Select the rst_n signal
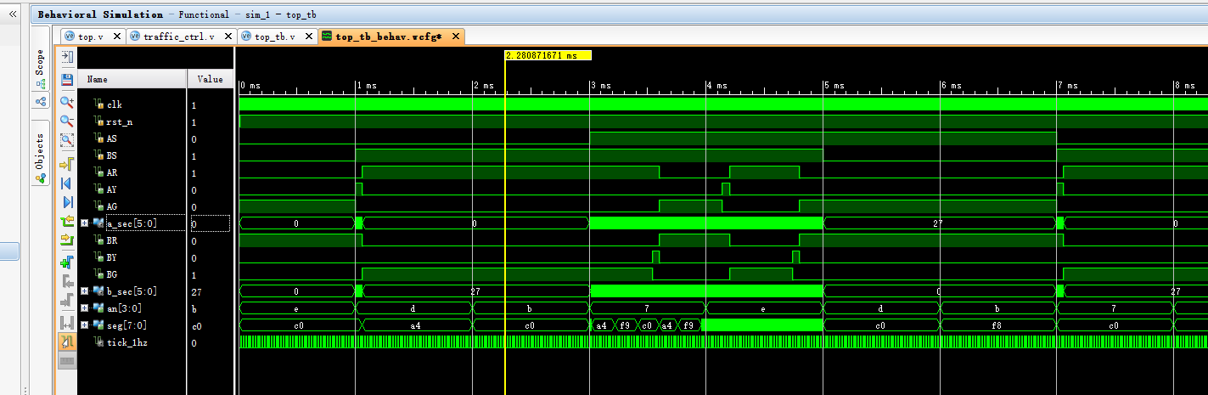The image size is (1208, 395). (x=119, y=121)
